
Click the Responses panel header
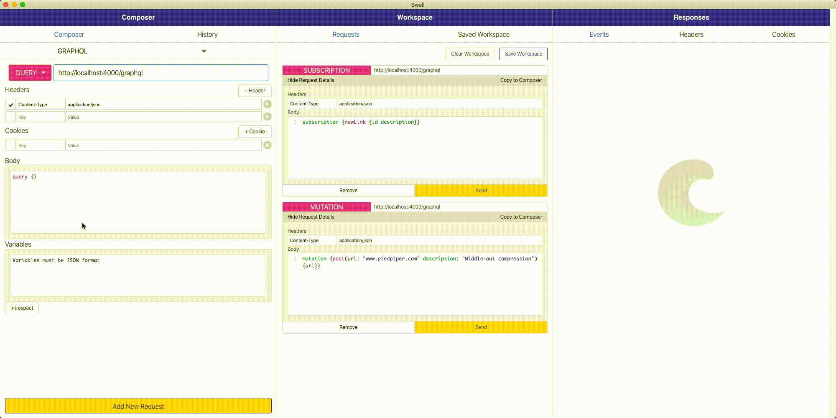tap(691, 18)
